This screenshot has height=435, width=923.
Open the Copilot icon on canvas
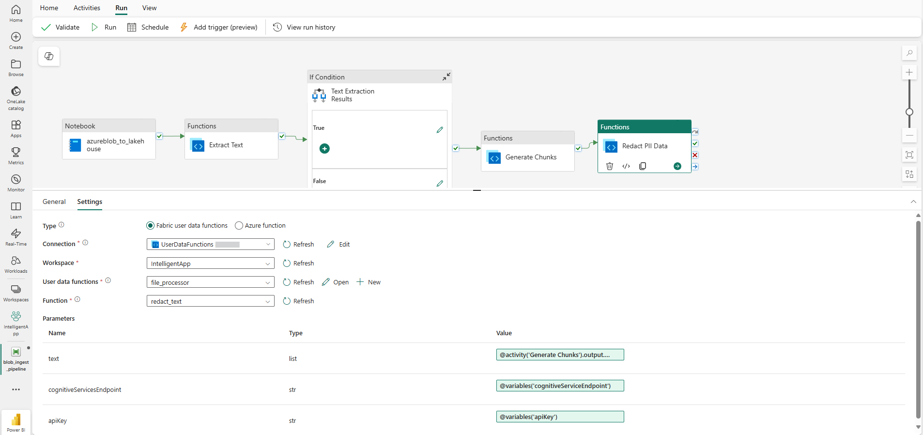(49, 56)
